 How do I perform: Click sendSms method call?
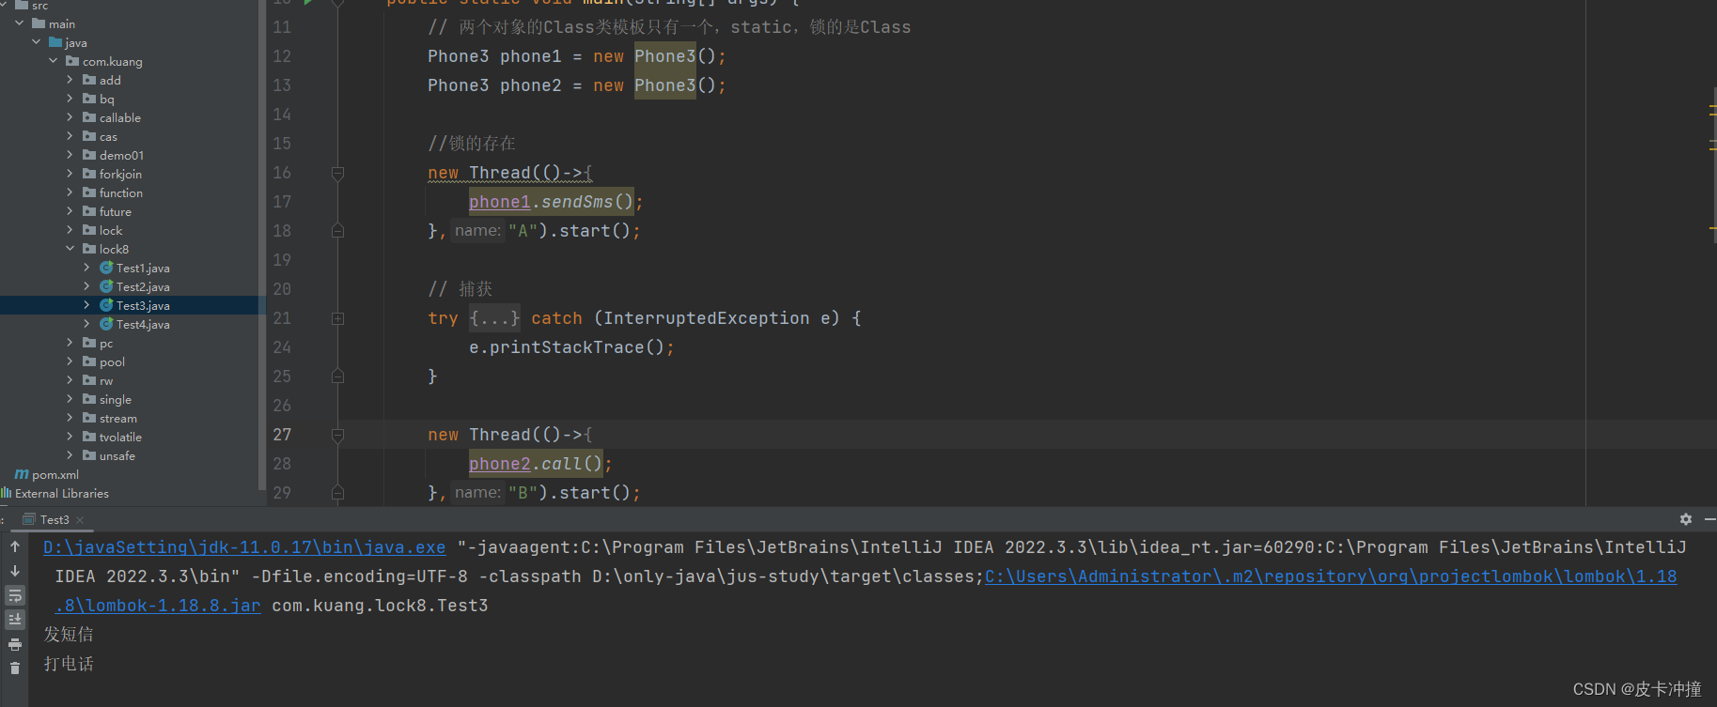577,202
